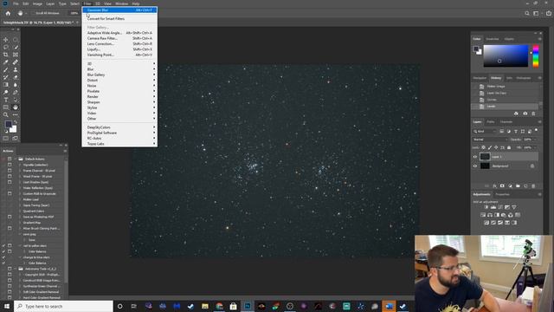Select the Type tool
Image resolution: width=554 pixels, height=312 pixels.
pos(6,100)
